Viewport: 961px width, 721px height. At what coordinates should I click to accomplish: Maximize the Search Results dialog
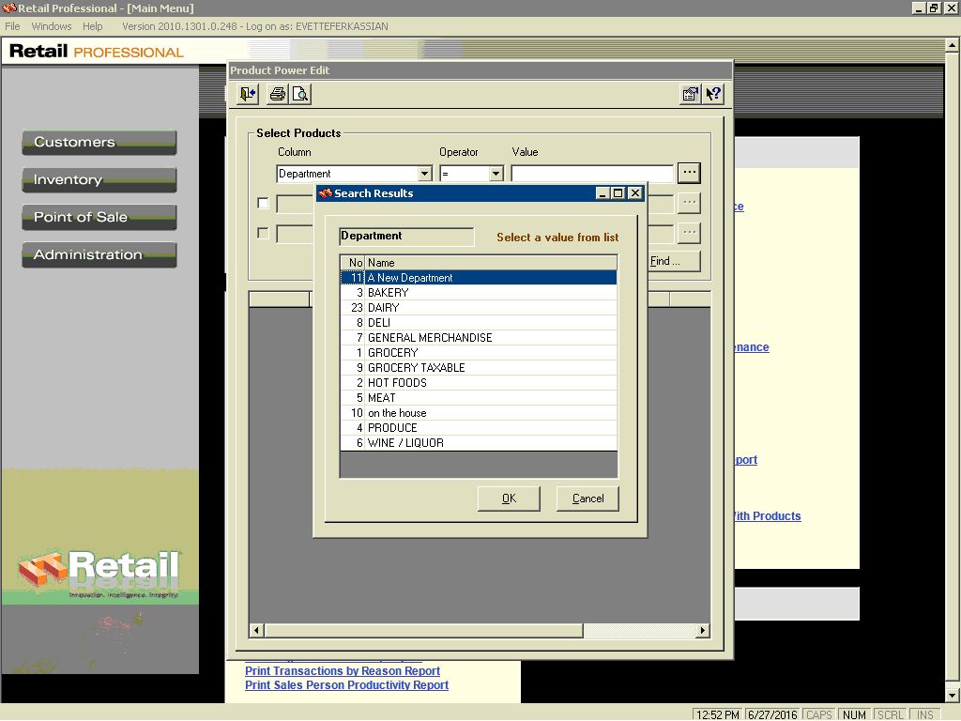(x=618, y=193)
